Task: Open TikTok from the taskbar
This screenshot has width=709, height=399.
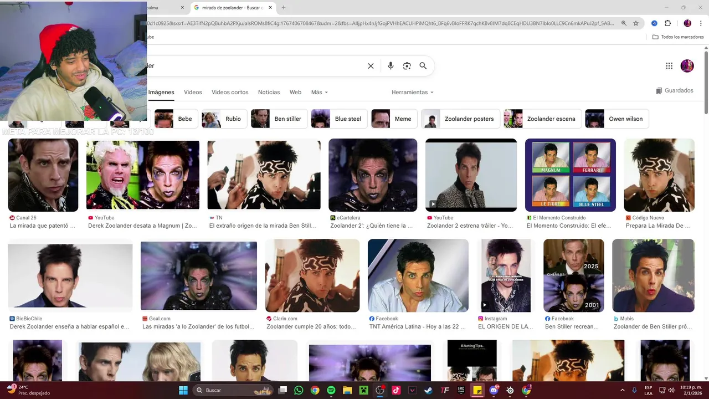Action: (x=396, y=390)
